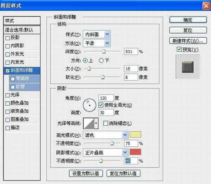211x184 pixels.
Task: Expand the 阴影模式 正片叠底 dropdown
Action: (x=125, y=152)
